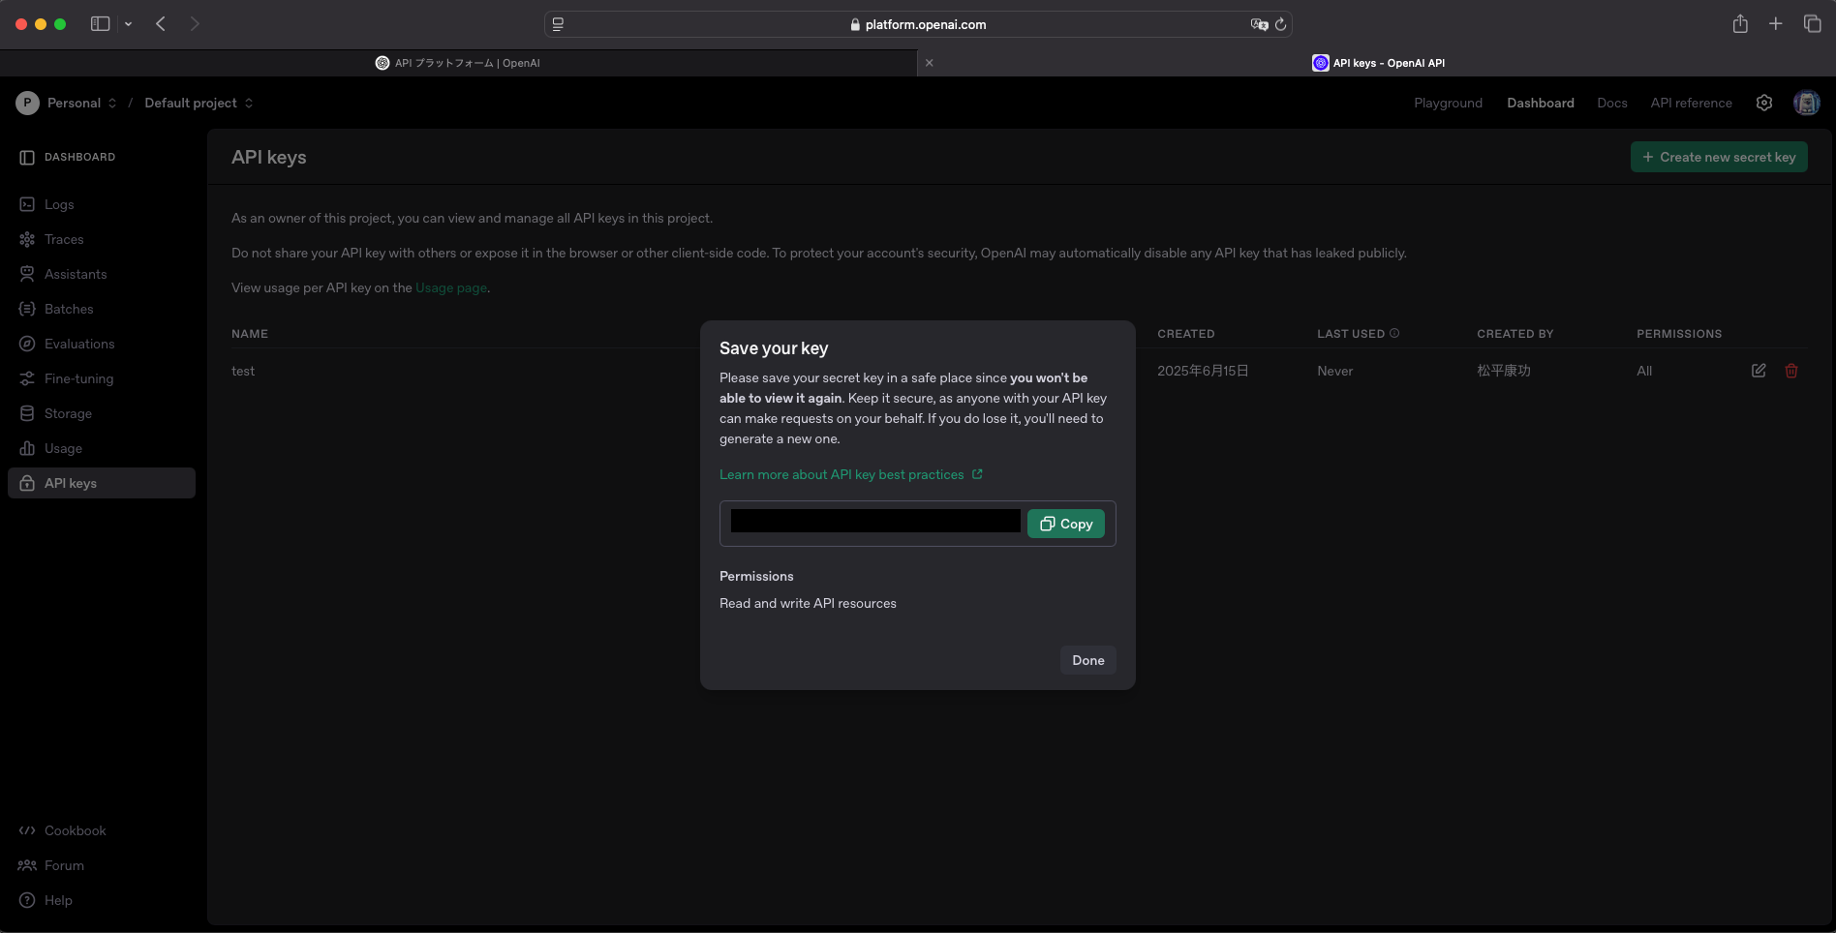The width and height of the screenshot is (1836, 933).
Task: Click the Safari reload page icon
Action: [1280, 24]
